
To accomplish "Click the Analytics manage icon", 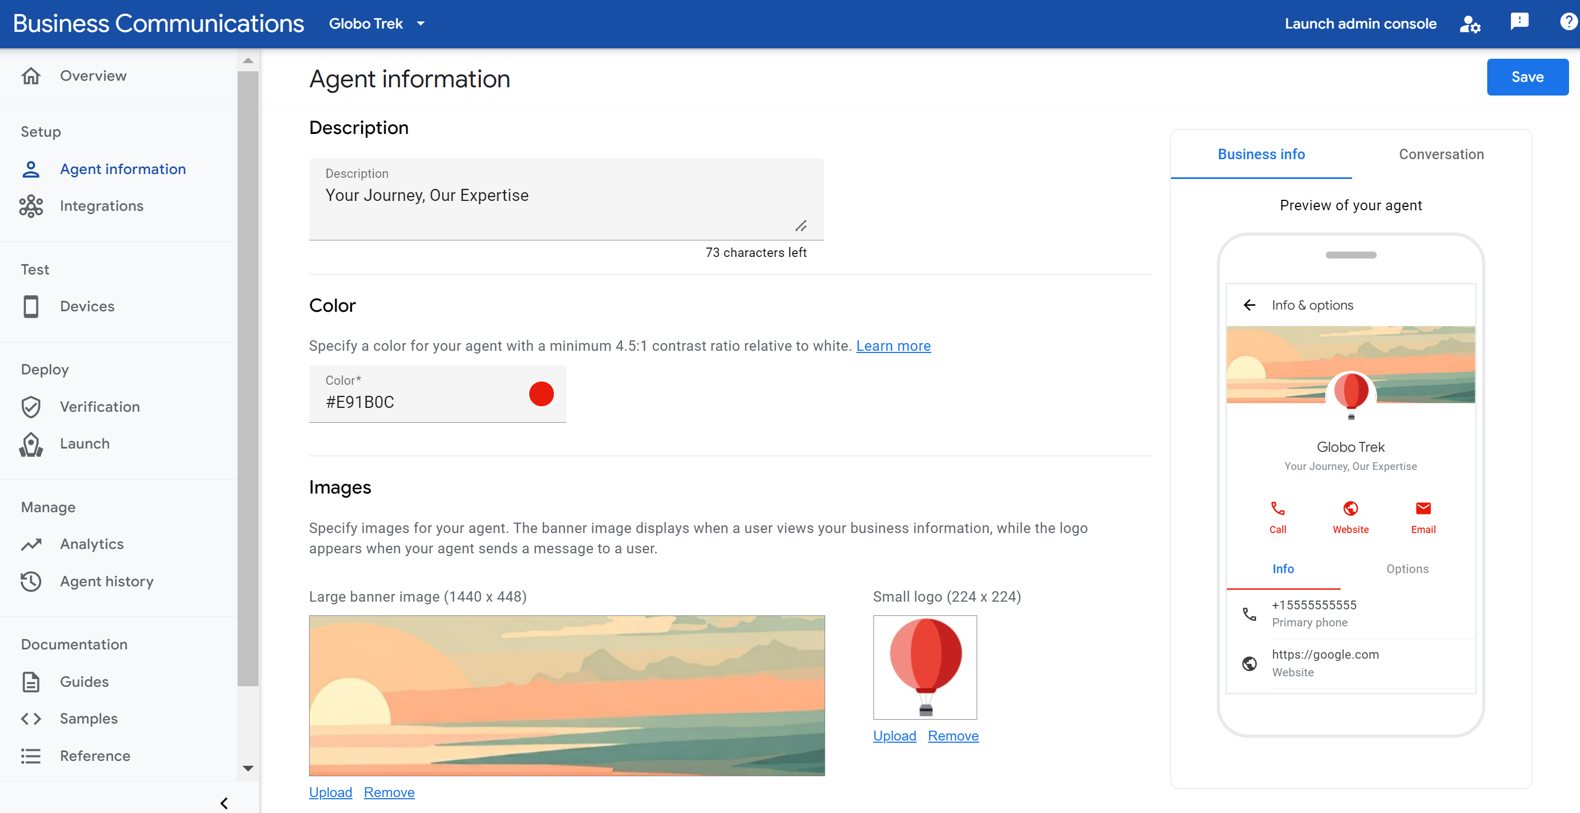I will (31, 543).
